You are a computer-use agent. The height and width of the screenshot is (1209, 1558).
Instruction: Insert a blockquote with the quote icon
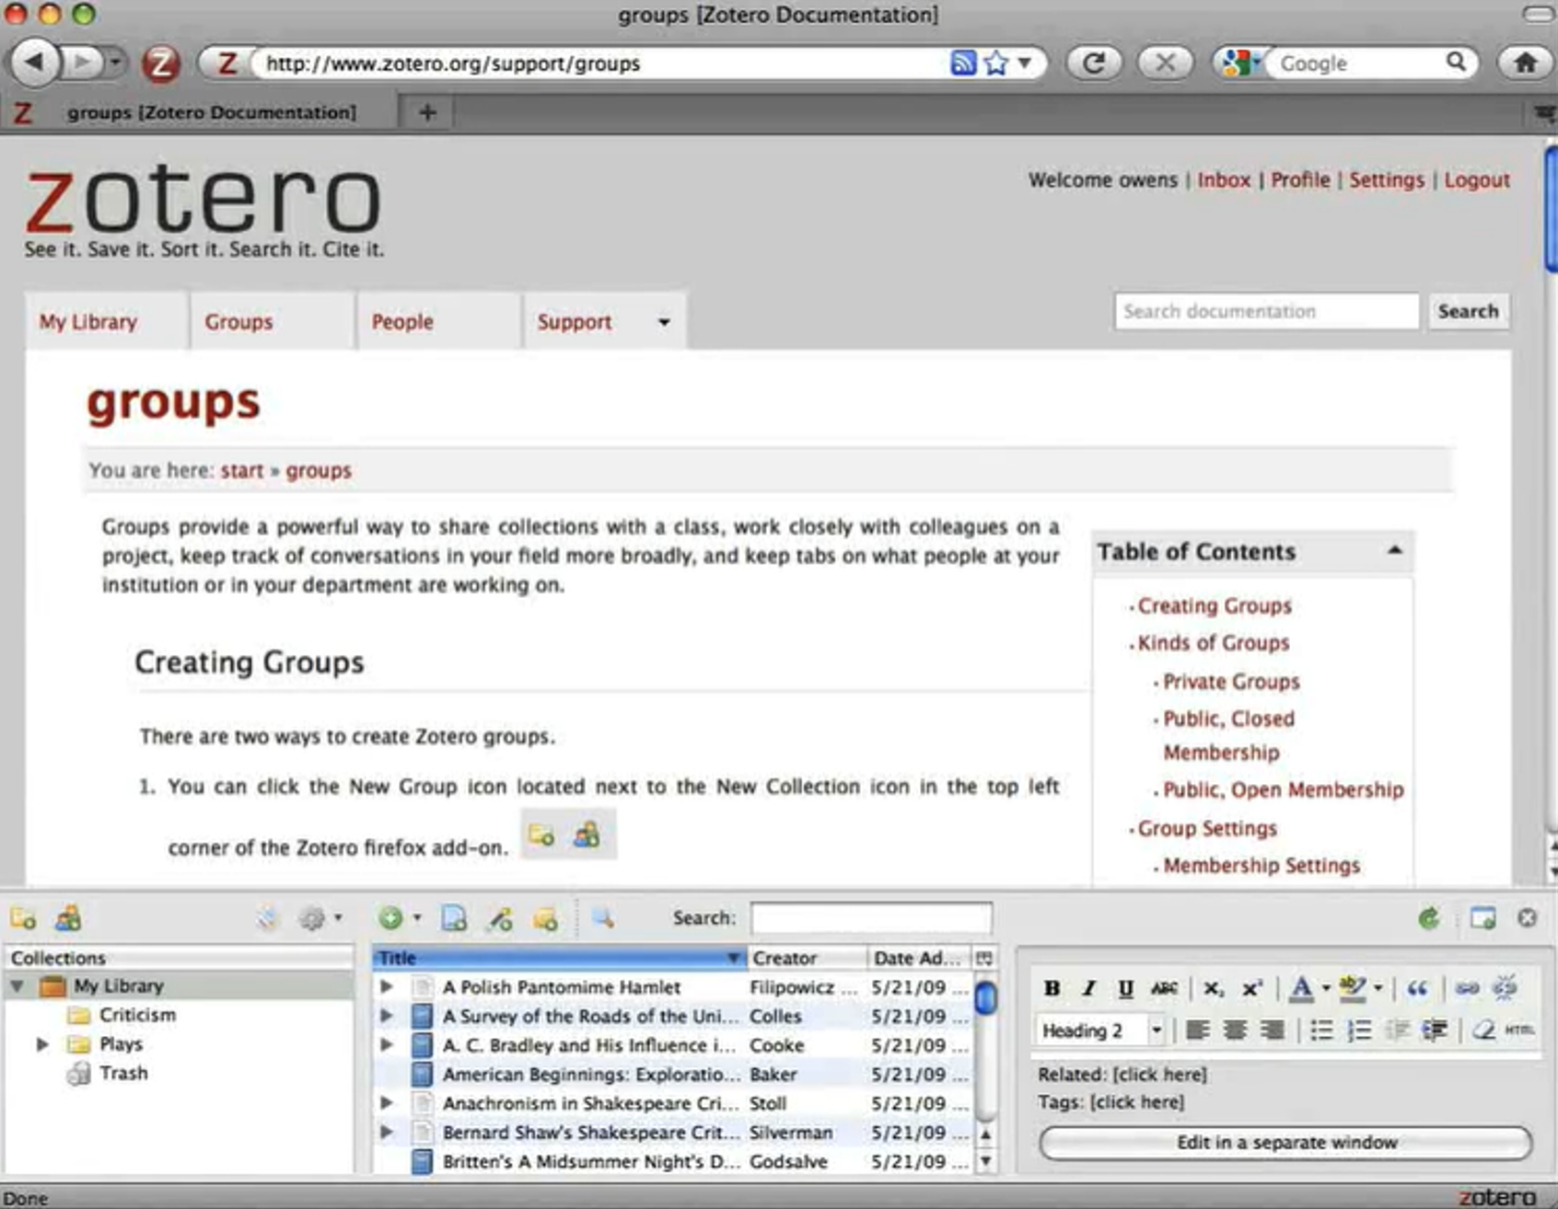click(1416, 988)
